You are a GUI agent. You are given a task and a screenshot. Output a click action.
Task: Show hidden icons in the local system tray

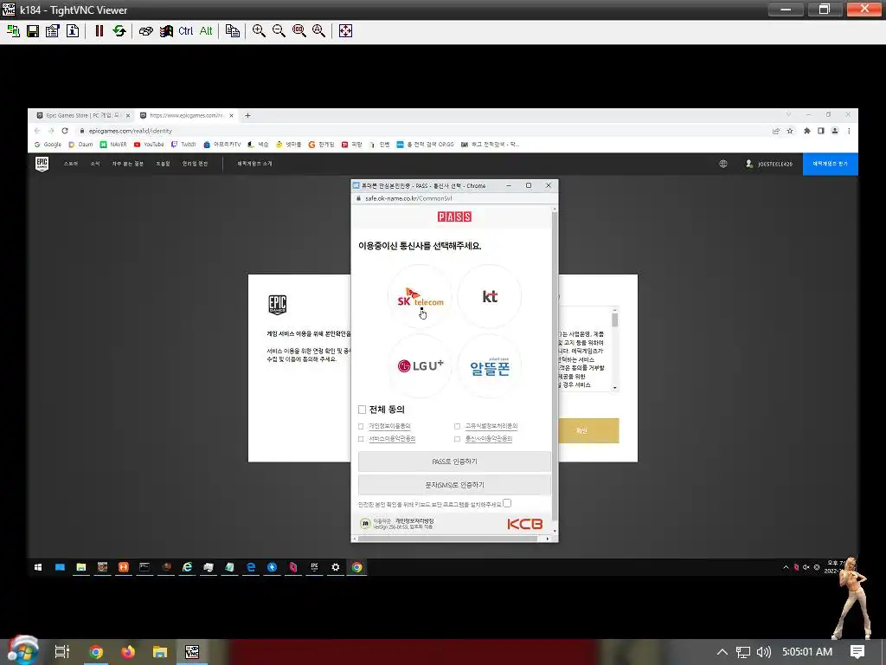pos(722,652)
